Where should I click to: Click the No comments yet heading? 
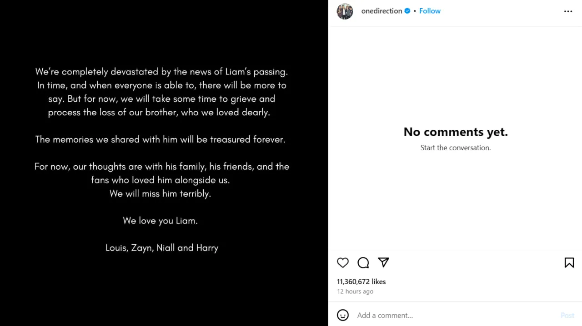[x=455, y=132]
